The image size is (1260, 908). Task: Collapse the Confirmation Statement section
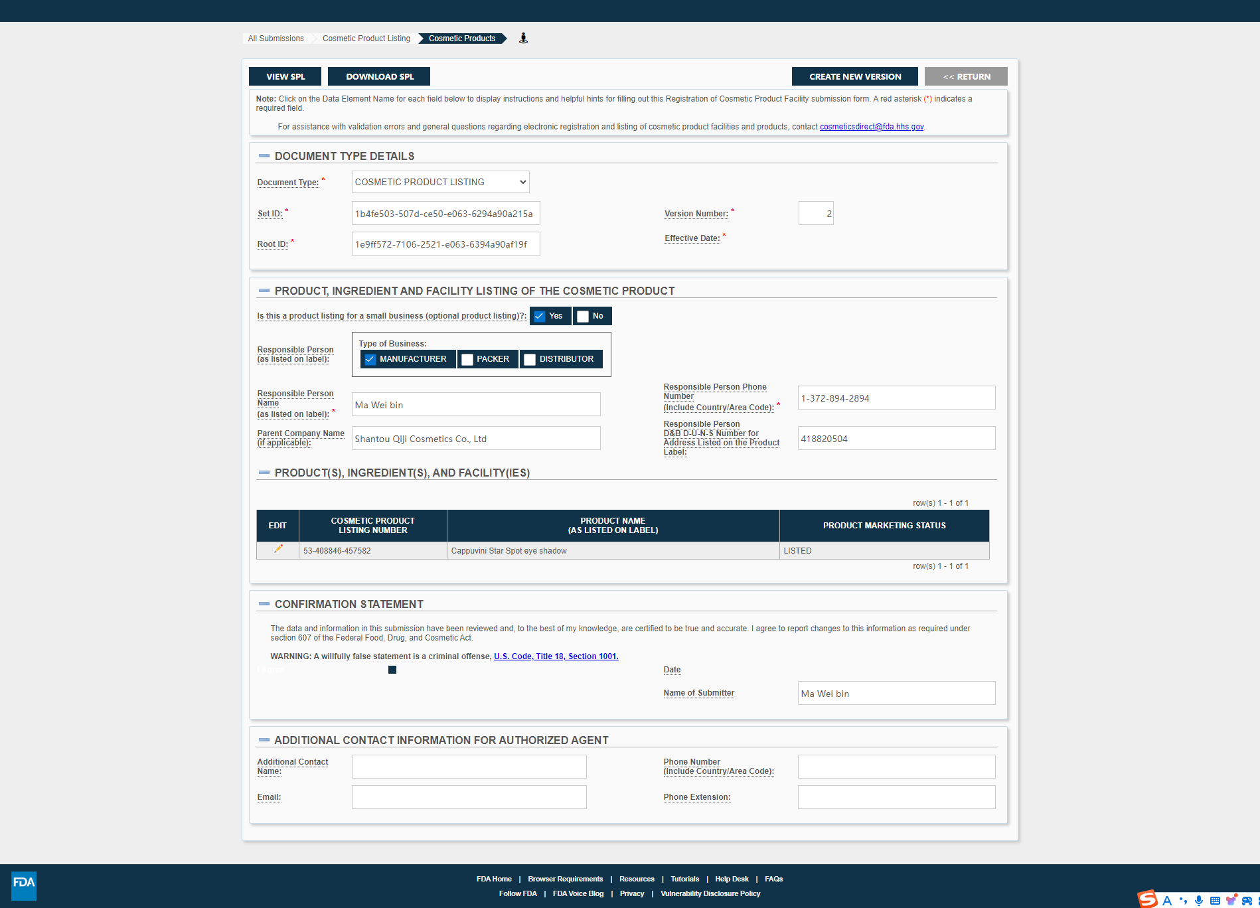pyautogui.click(x=264, y=604)
